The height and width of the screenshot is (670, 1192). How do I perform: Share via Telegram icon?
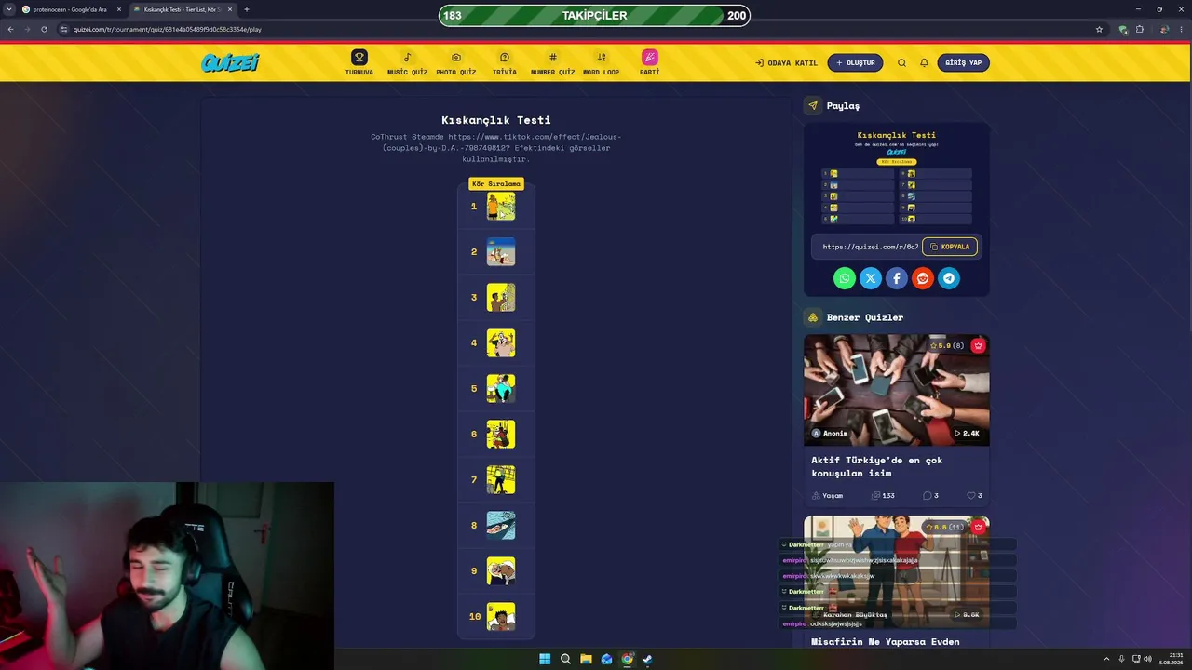tap(949, 278)
